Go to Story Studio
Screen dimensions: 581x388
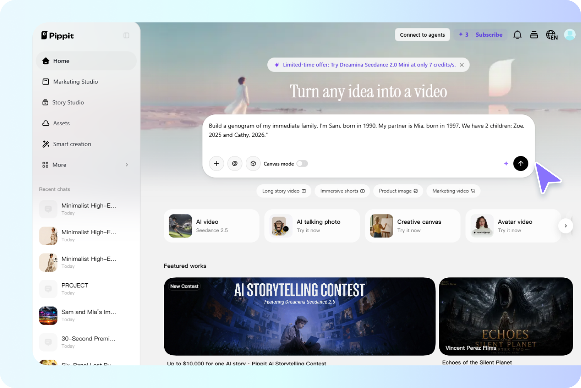click(86, 102)
